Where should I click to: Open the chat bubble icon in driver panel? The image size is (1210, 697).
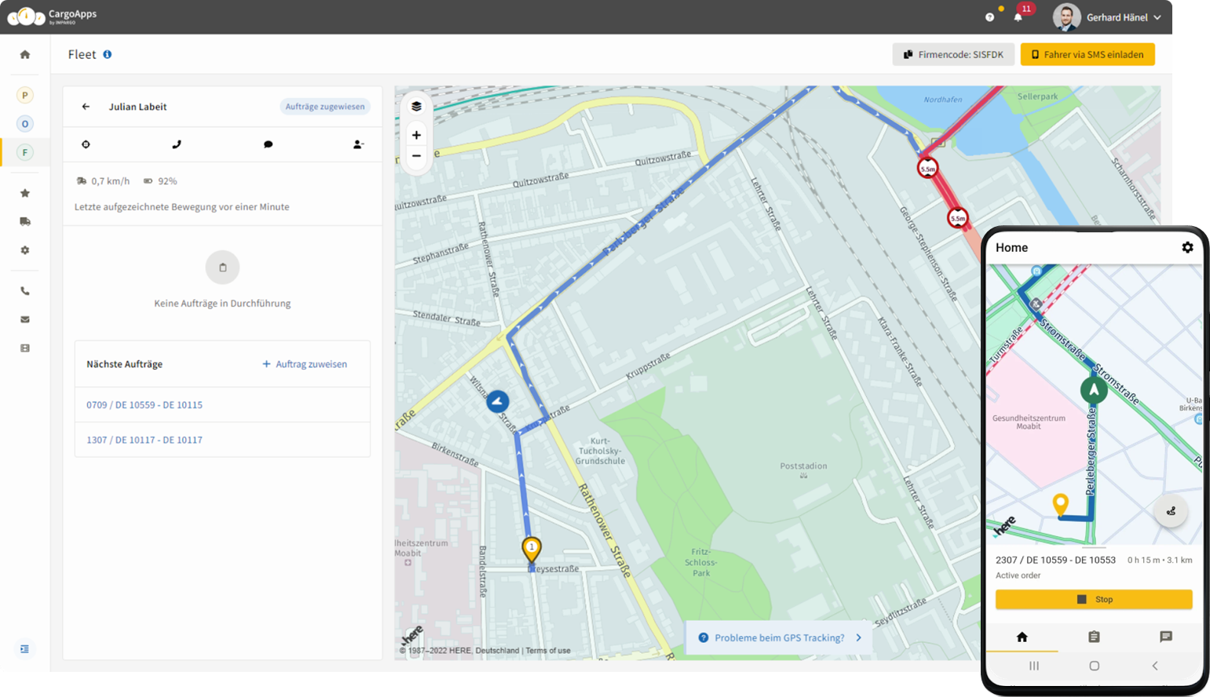[x=268, y=144]
